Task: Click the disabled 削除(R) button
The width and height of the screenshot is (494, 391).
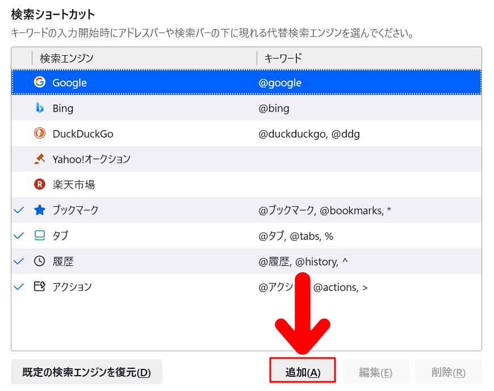Action: 449,372
